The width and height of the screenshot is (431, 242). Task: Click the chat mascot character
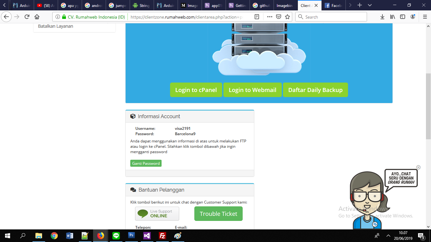367,200
